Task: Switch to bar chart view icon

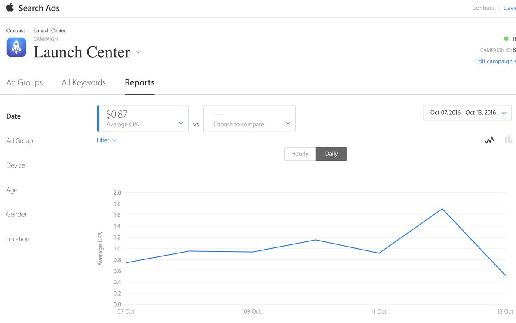Action: [x=509, y=139]
